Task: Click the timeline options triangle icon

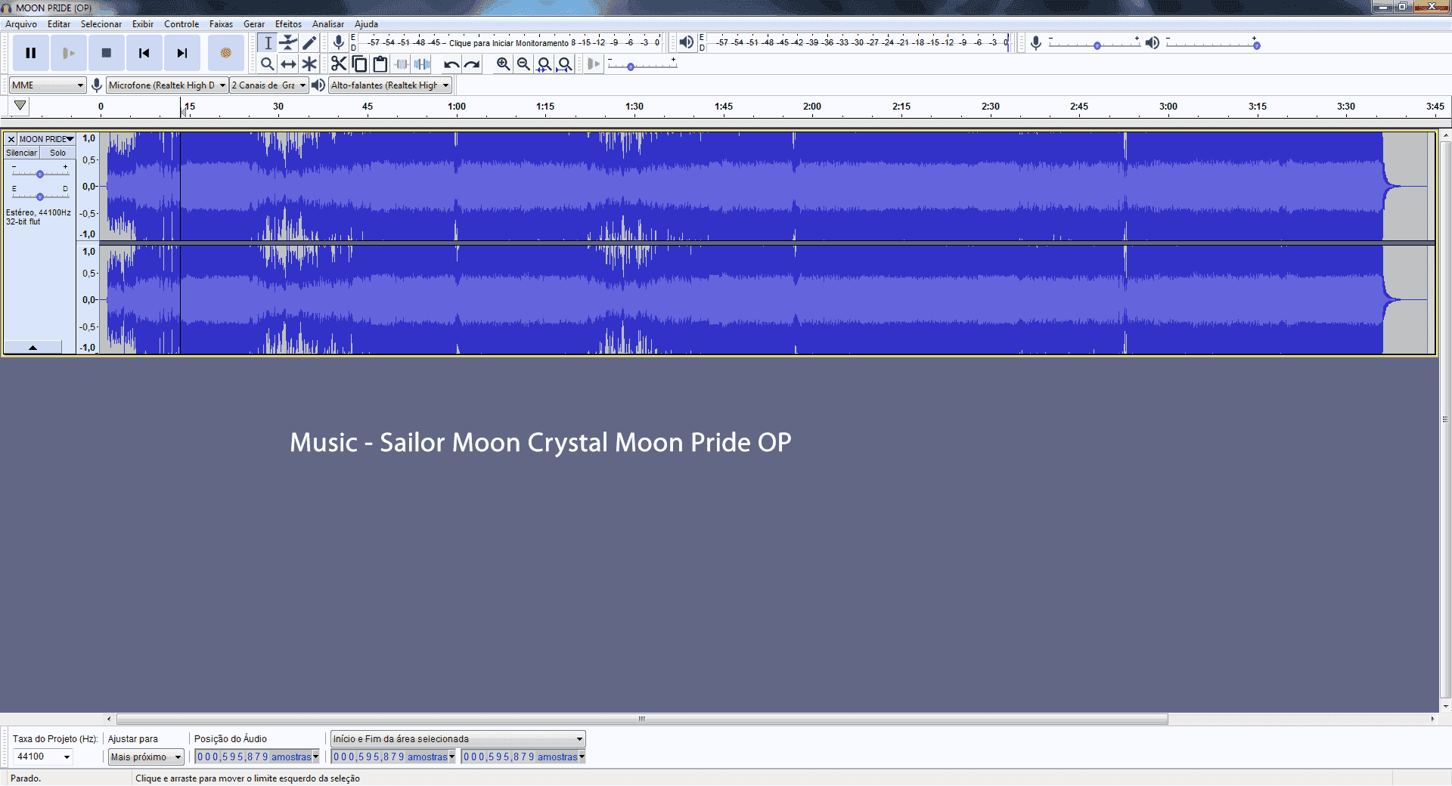Action: click(20, 106)
